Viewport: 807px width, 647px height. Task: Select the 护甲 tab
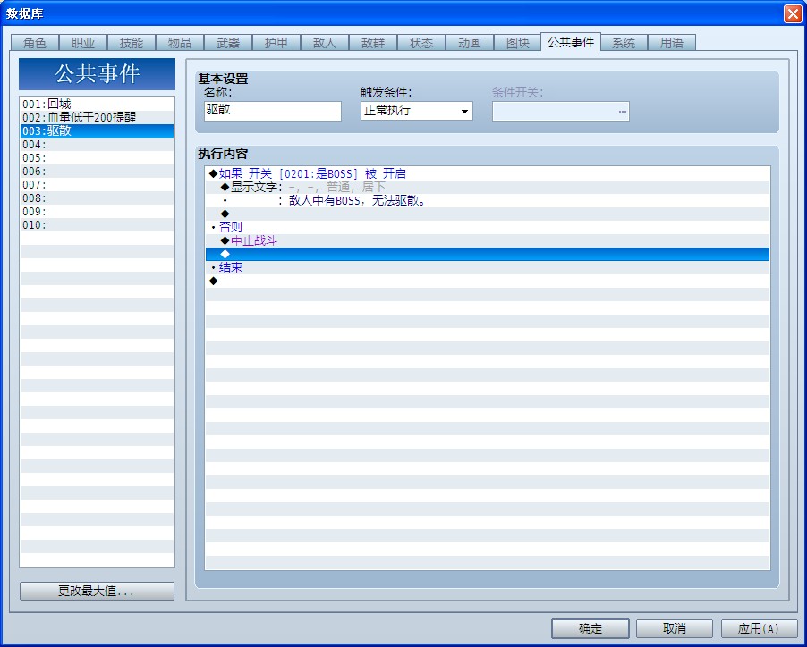tap(276, 43)
